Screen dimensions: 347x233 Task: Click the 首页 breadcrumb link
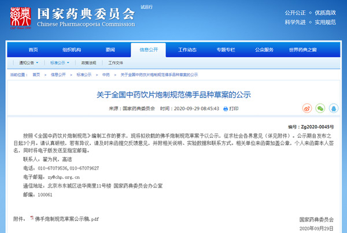point(36,75)
